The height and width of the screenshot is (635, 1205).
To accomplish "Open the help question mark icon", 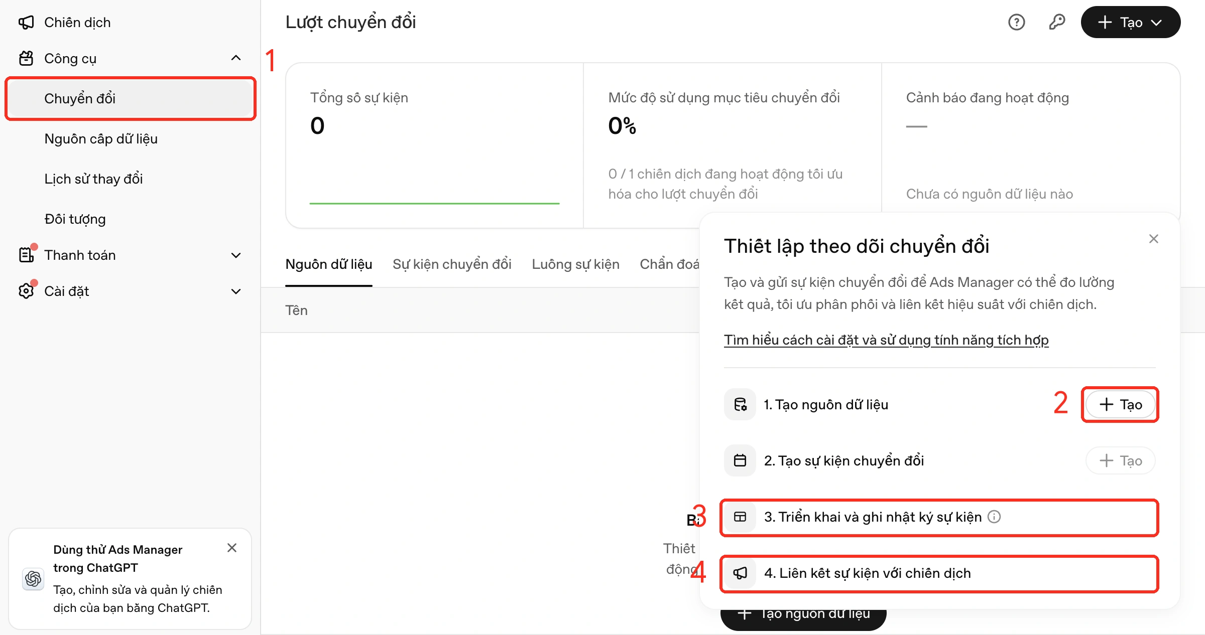I will point(1016,22).
